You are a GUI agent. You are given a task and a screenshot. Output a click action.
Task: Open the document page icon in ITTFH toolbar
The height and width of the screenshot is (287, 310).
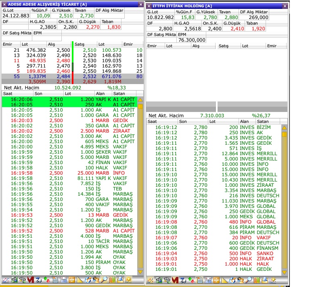tap(199, 280)
